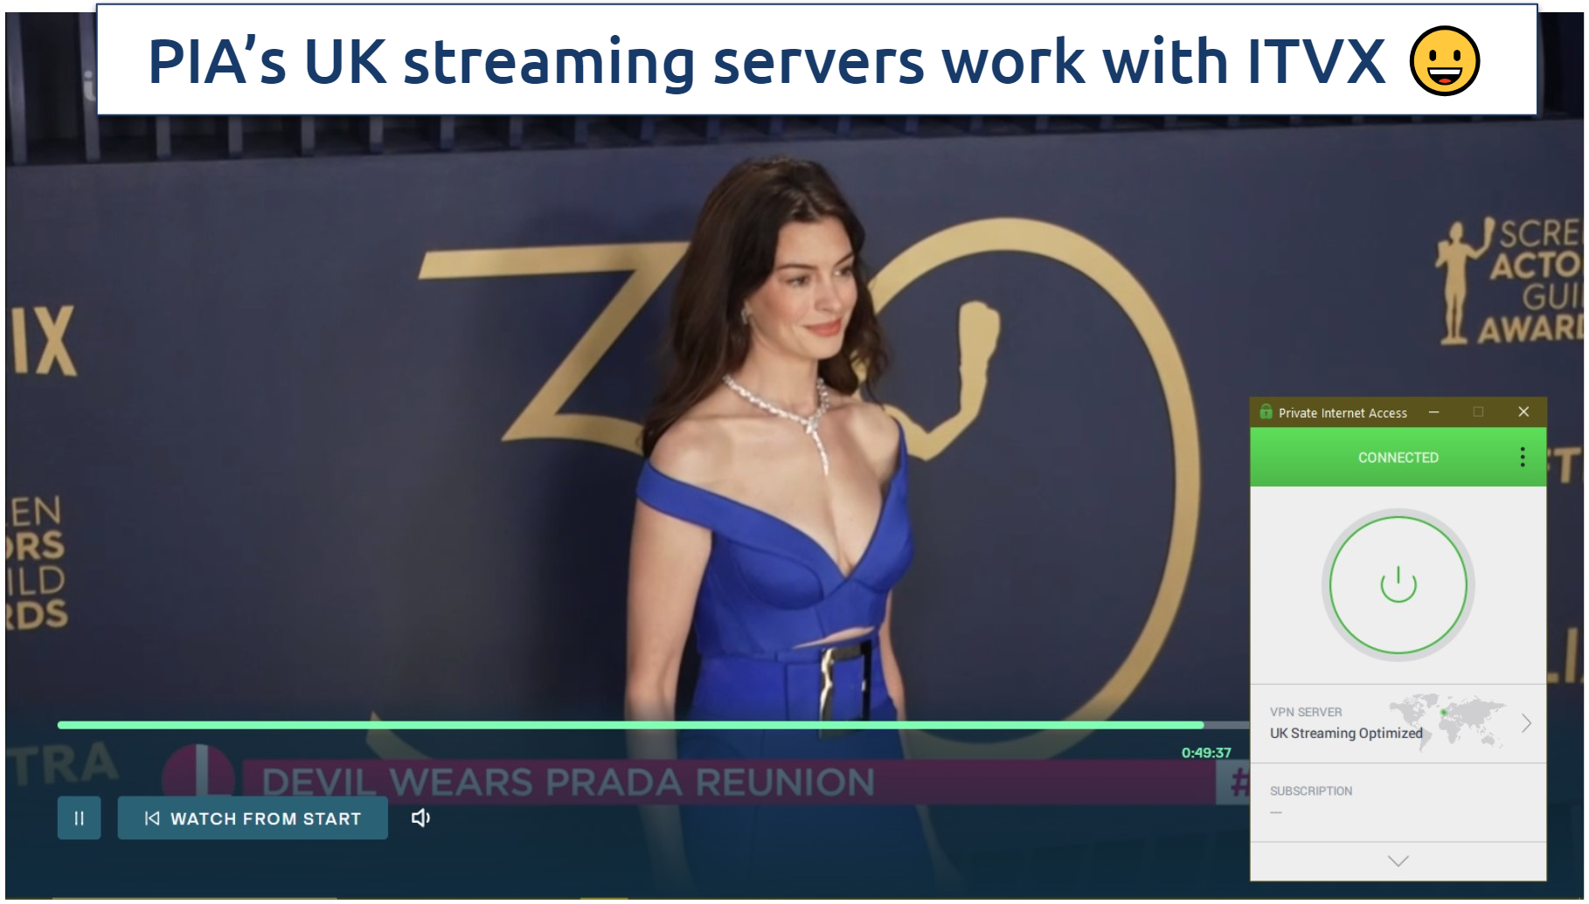Open the VPN server selection chevron
The image size is (1589, 904).
[x=1526, y=723]
